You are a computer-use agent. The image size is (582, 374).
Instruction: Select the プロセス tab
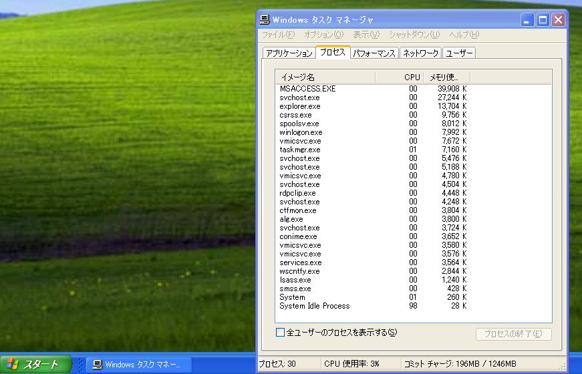coord(333,52)
